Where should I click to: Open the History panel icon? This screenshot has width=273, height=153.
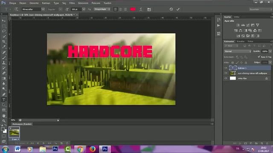tap(219, 20)
